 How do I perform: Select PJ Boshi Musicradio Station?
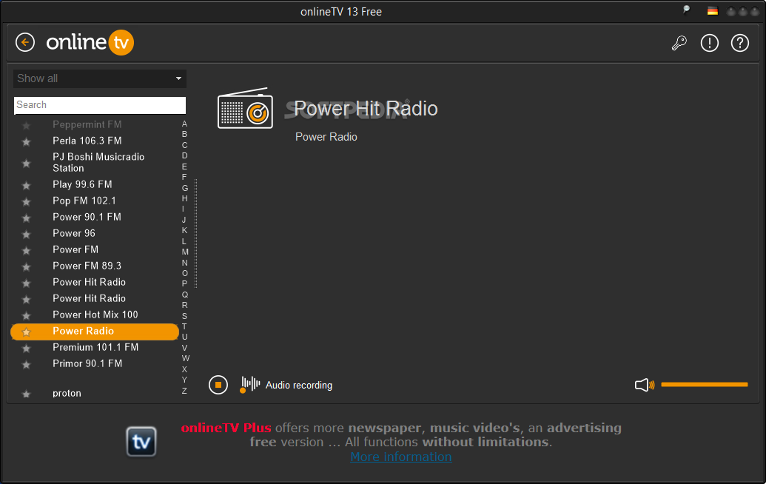click(98, 162)
